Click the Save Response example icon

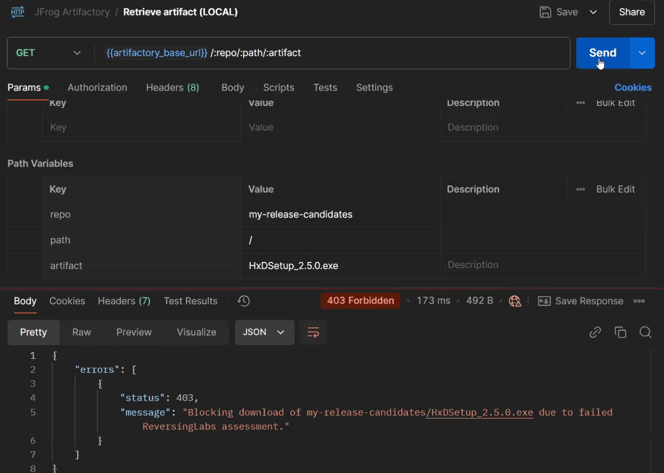coord(544,301)
